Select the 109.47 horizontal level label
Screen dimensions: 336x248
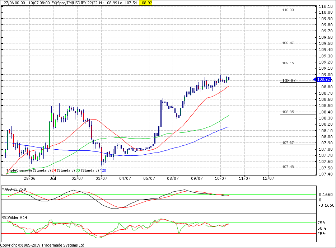pos(288,43)
